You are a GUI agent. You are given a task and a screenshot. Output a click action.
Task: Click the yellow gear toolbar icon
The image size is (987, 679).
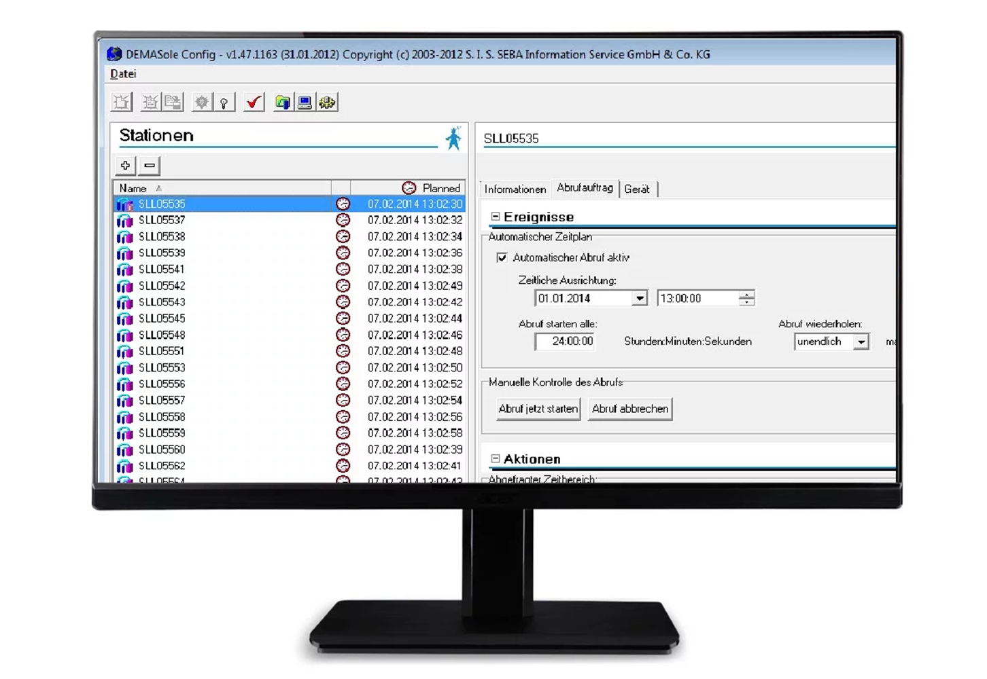point(328,103)
